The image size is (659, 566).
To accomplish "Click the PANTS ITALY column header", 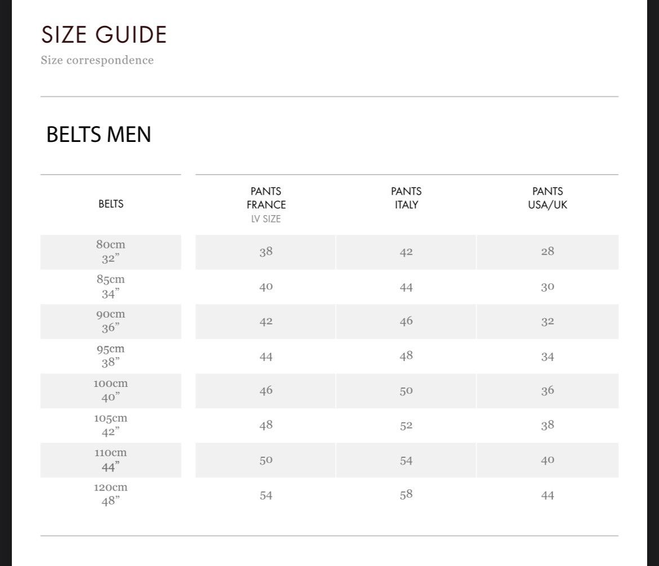I will [406, 198].
